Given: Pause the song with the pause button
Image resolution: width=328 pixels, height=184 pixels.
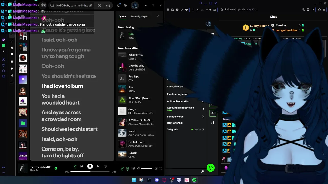Looking at the screenshot, I should [90, 166].
